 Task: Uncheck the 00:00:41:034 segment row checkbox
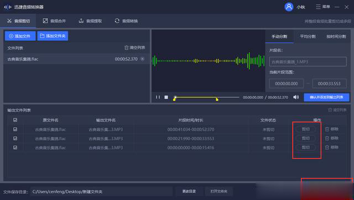(x=15, y=129)
